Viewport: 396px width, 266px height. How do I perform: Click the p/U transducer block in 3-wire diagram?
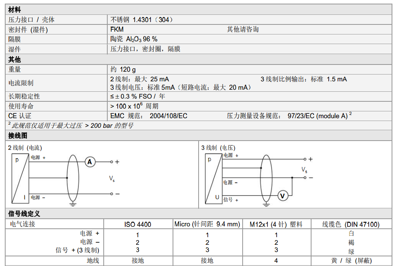214,178
